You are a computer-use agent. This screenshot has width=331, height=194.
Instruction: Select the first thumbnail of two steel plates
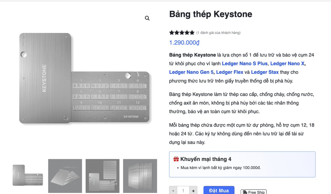pyautogui.click(x=28, y=176)
